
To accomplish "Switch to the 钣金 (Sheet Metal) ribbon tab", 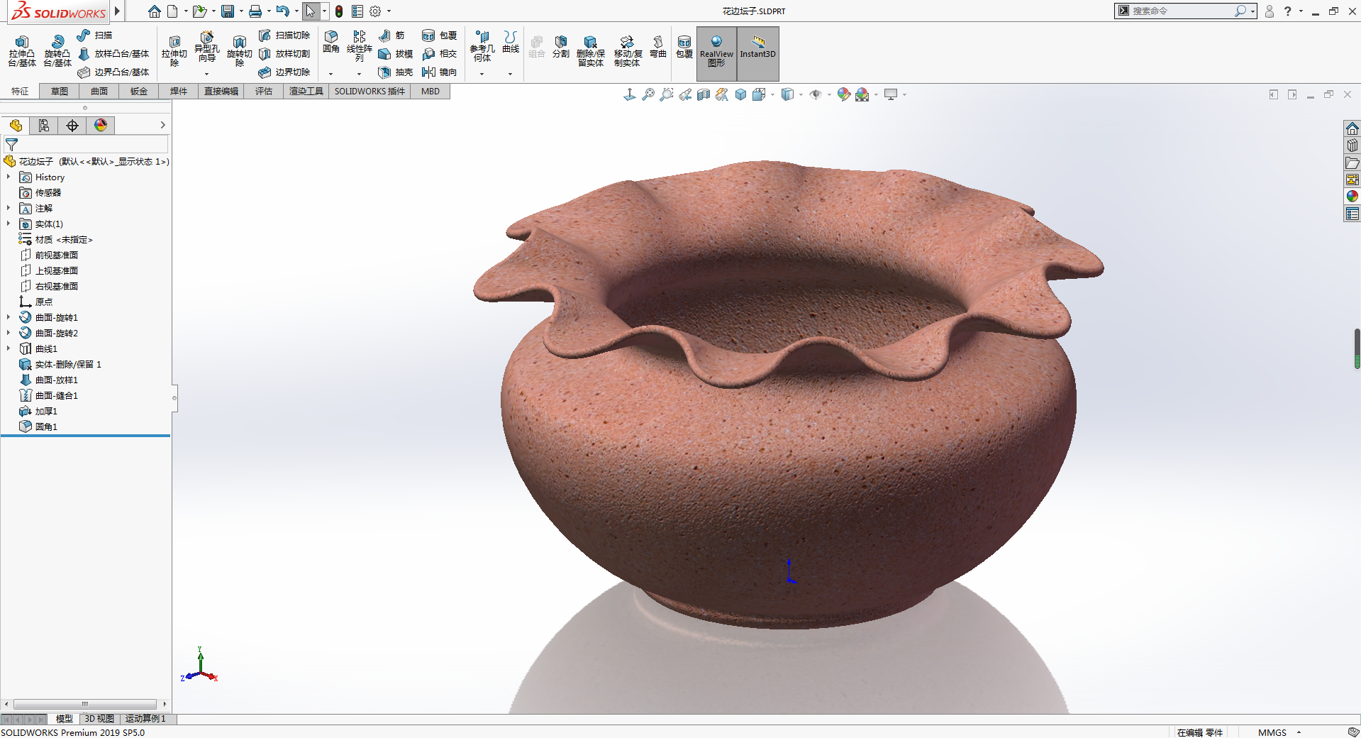I will [139, 92].
